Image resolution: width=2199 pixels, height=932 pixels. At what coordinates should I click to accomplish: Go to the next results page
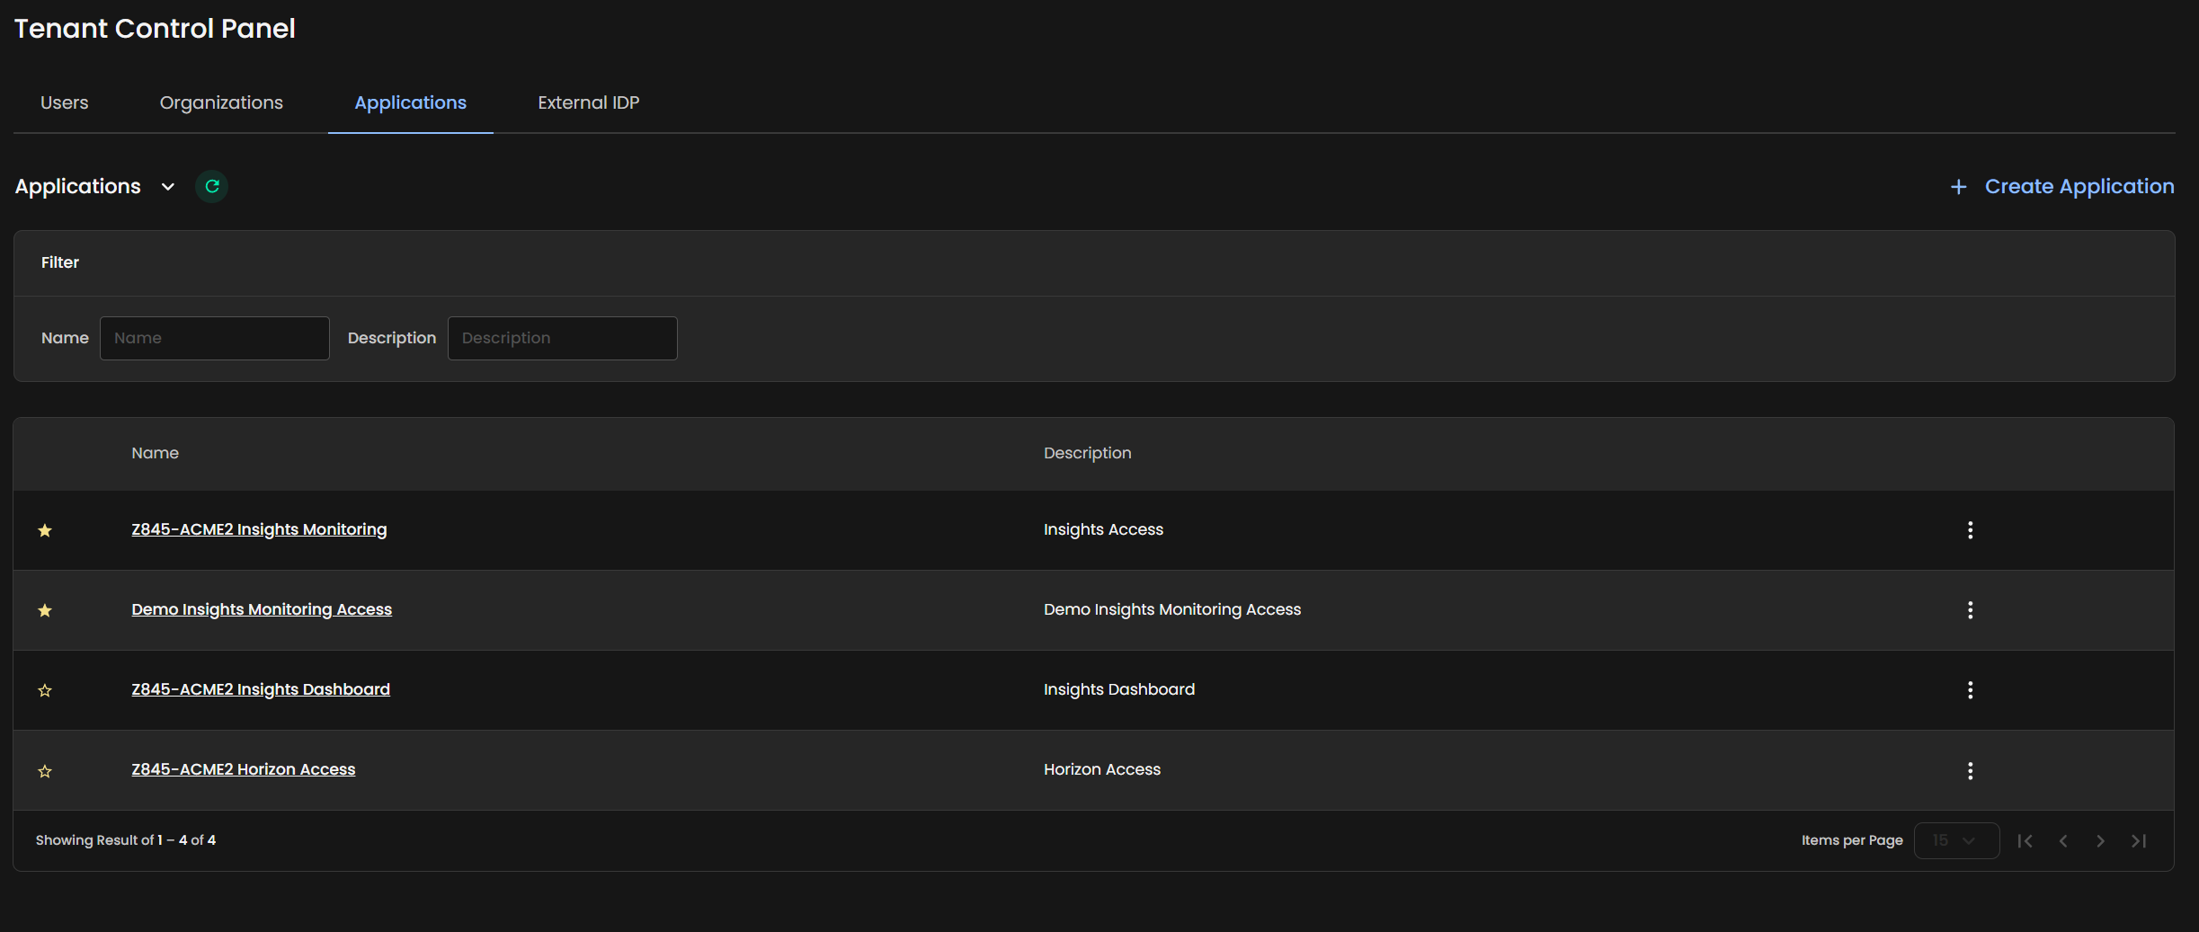point(2100,840)
